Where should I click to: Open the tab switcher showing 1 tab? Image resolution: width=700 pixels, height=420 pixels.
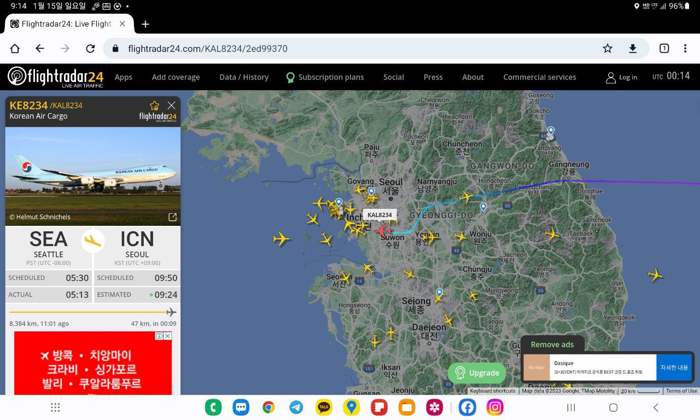664,49
